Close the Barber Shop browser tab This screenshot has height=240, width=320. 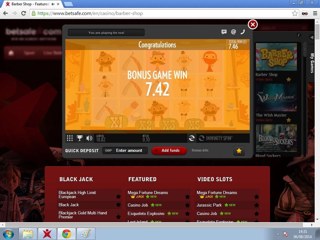click(58, 4)
